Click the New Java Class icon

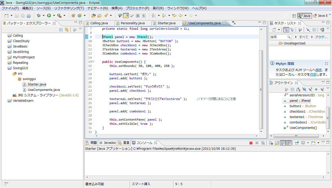(80, 15)
